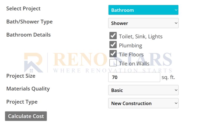Image resolution: width=198 pixels, height=124 pixels.
Task: Click the 'Bathroom Details' section label
Action: (x=28, y=35)
